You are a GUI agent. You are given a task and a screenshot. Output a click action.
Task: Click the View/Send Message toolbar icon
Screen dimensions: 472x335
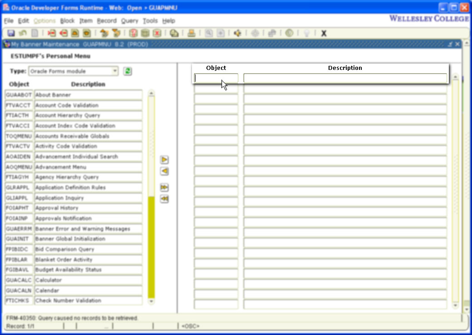[x=174, y=33]
